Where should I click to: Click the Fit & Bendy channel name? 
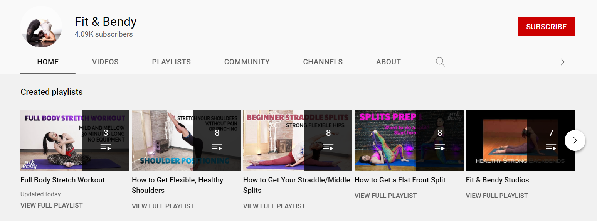tap(106, 22)
